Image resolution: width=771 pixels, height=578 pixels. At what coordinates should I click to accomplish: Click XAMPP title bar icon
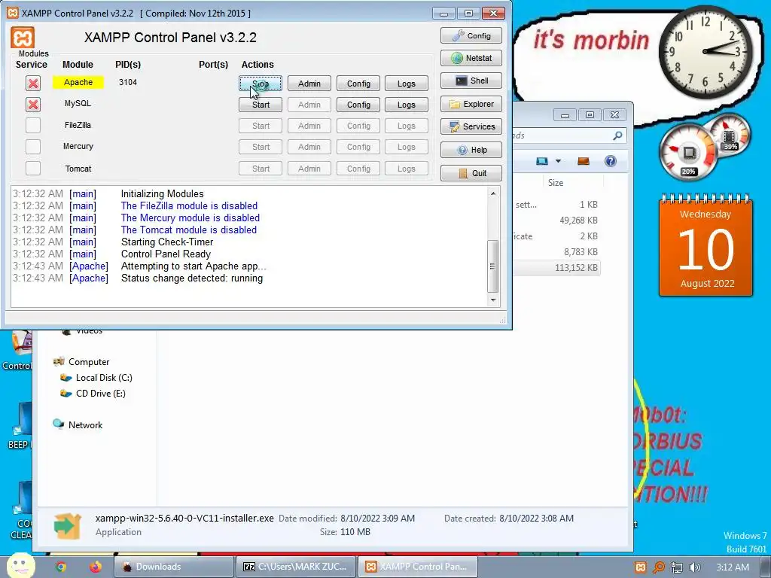[x=13, y=14]
